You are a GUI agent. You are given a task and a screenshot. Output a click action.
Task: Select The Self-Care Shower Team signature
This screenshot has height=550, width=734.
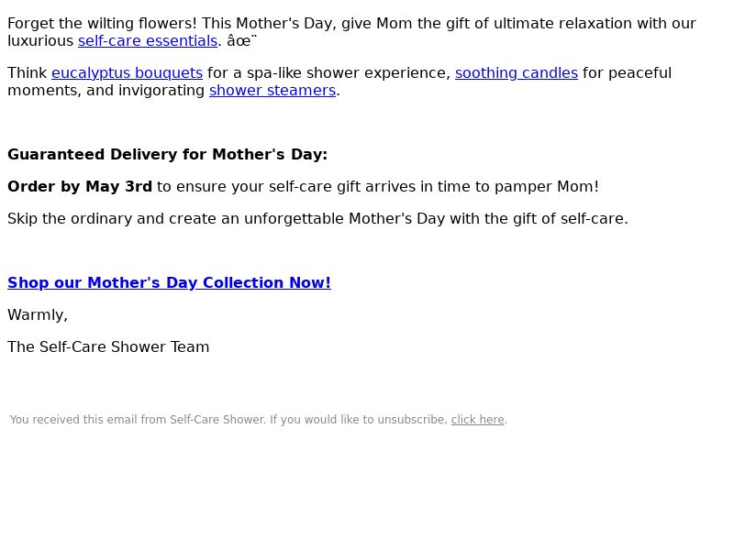[x=108, y=347]
